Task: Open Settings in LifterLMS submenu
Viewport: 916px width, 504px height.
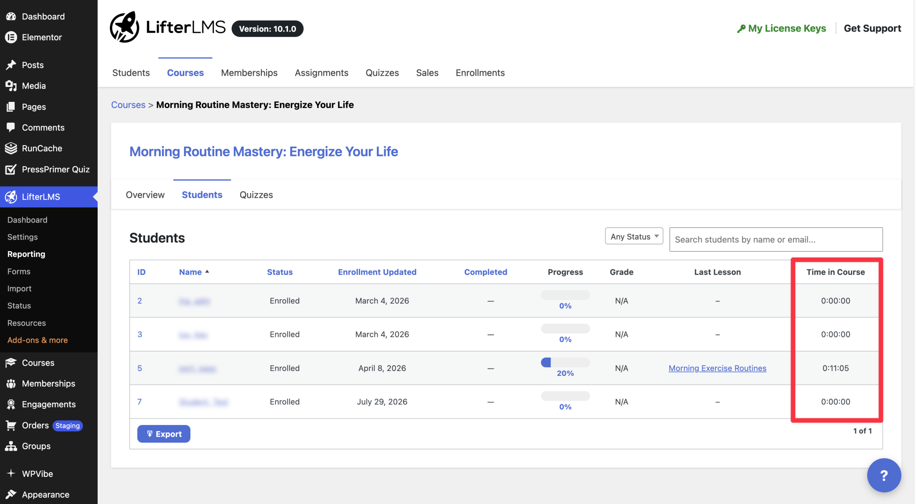Action: (x=23, y=237)
